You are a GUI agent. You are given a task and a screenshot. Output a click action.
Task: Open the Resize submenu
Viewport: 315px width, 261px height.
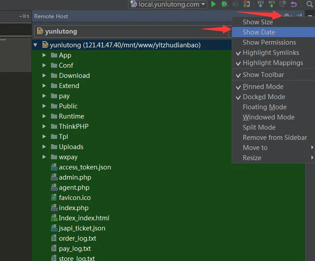click(273, 158)
